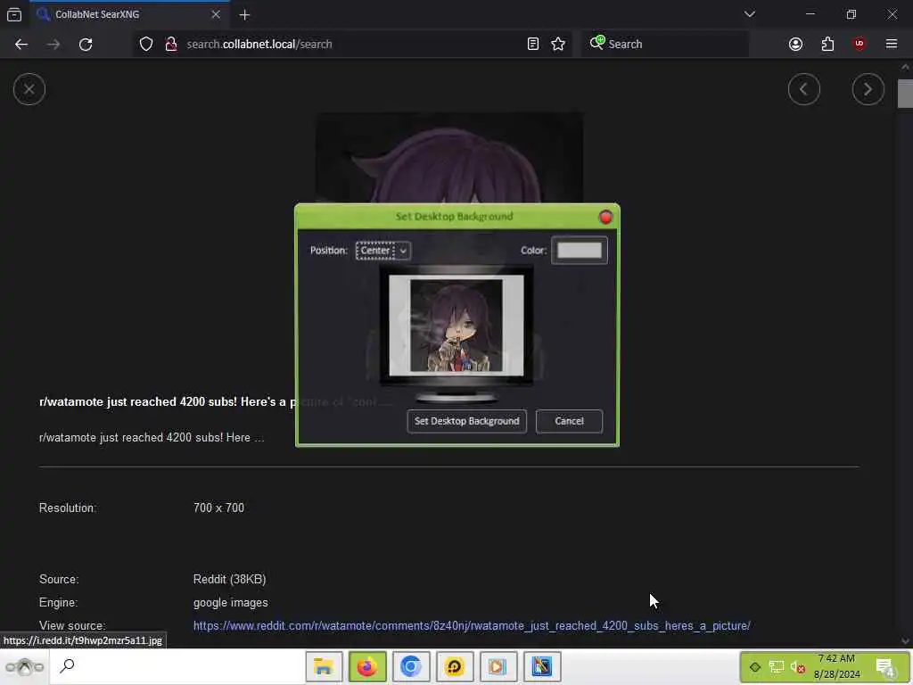This screenshot has width=913, height=685.
Task: Open the taskbar start menu button
Action: click(24, 666)
